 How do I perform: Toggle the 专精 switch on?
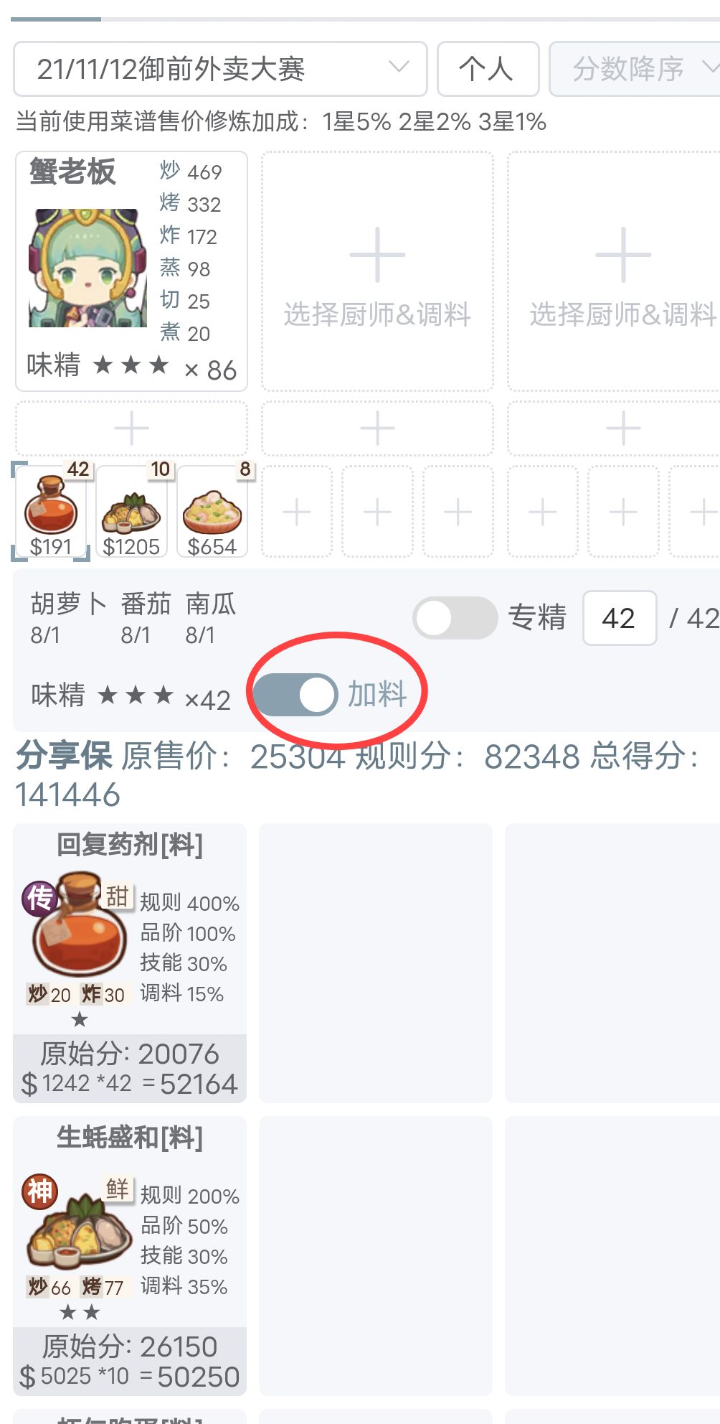click(x=455, y=618)
